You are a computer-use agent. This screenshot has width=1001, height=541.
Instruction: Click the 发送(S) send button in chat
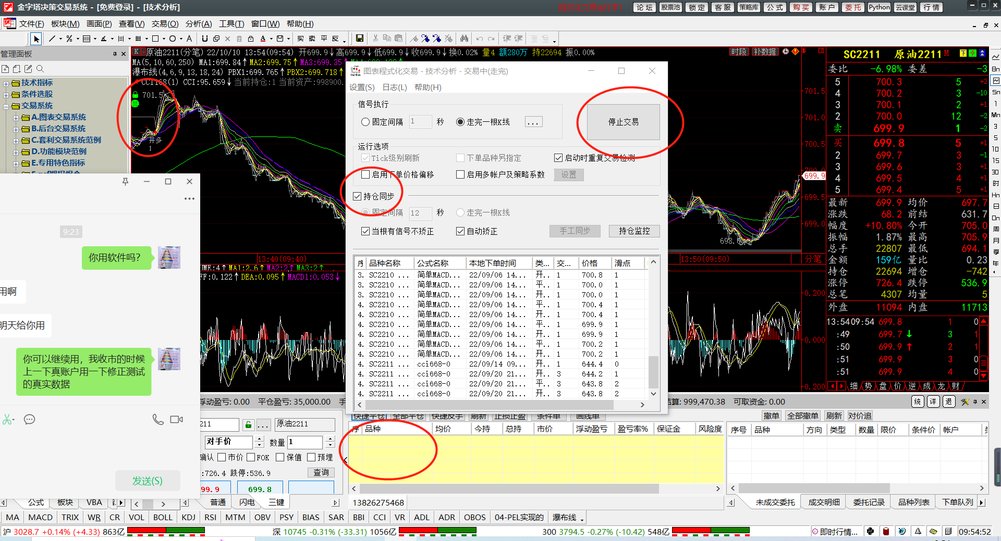click(148, 481)
